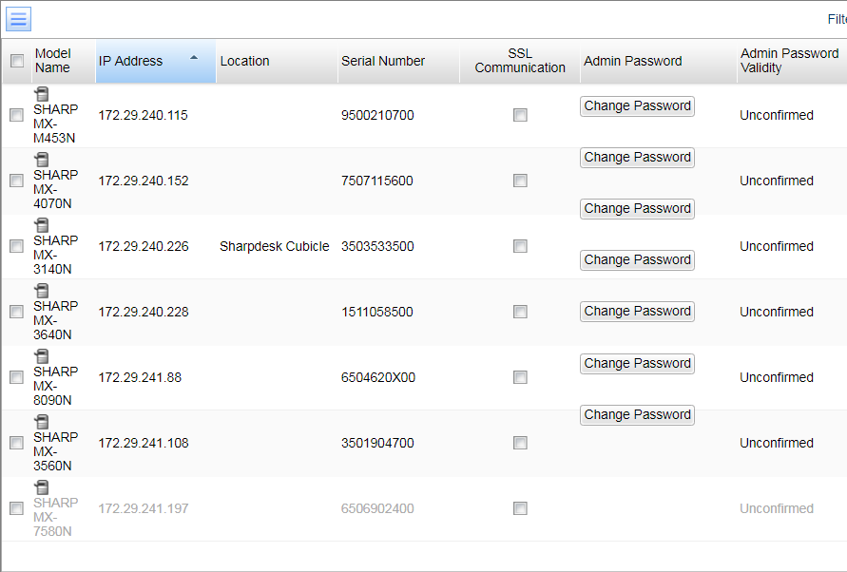Image resolution: width=847 pixels, height=572 pixels.
Task: Toggle the select-all checkbox in header
Action: click(17, 61)
